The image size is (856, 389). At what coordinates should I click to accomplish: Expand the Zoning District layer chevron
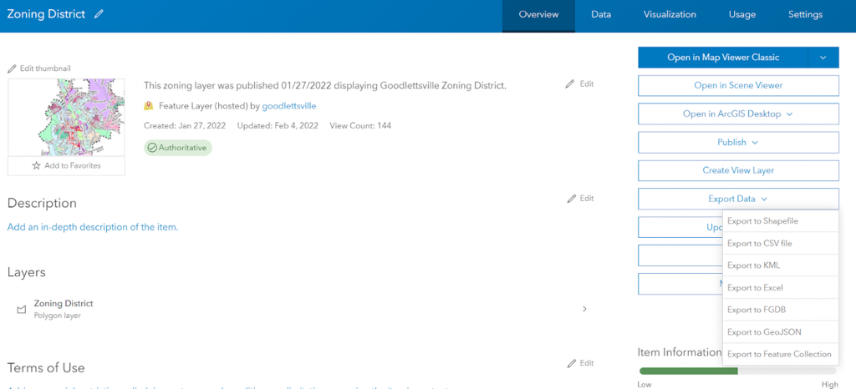pos(584,309)
